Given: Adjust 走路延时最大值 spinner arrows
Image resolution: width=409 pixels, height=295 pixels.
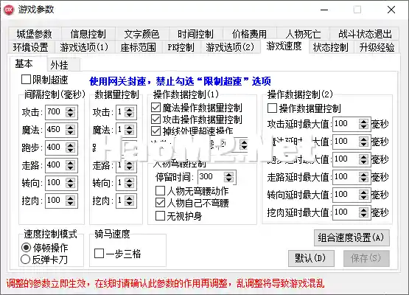Looking at the screenshot, I should click(363, 178).
